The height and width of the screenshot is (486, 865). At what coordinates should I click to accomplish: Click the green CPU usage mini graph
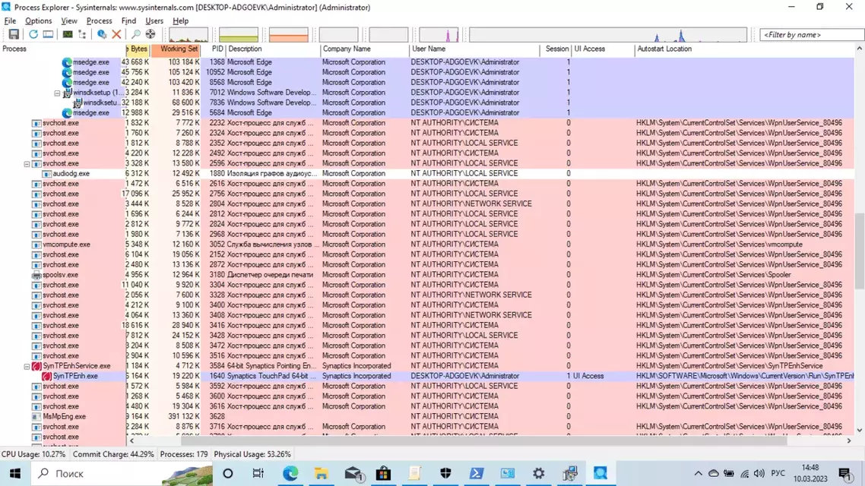(188, 35)
